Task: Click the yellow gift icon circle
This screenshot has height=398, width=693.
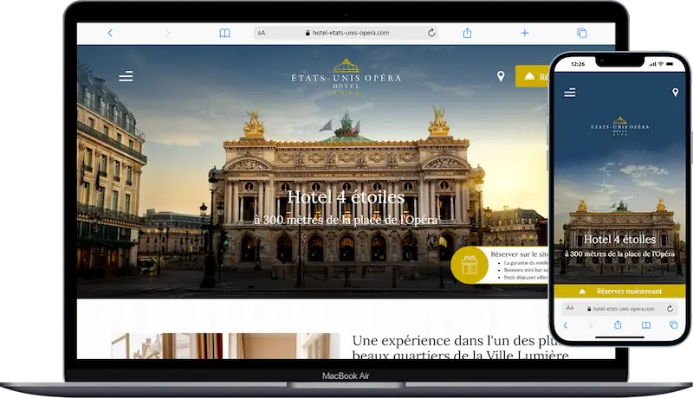Action: (x=470, y=265)
